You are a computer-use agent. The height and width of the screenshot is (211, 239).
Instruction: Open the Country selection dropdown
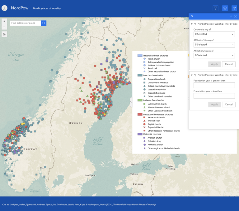tap(214, 34)
